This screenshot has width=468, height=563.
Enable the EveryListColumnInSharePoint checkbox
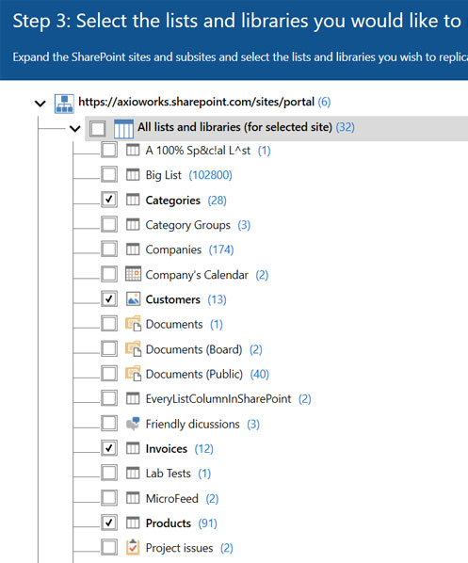tap(109, 398)
